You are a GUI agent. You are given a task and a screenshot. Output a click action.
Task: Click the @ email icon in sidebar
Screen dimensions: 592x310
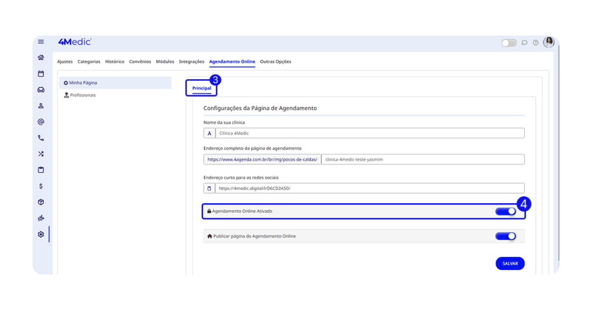point(41,122)
